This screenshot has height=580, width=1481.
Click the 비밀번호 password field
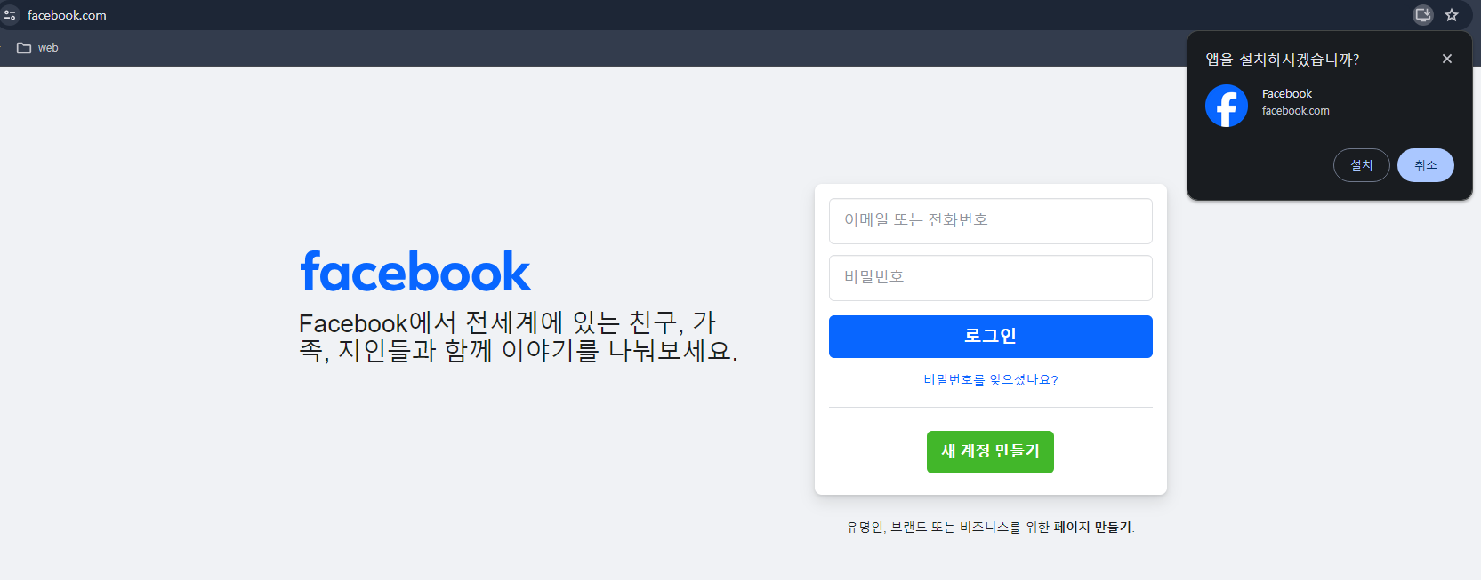click(x=990, y=278)
